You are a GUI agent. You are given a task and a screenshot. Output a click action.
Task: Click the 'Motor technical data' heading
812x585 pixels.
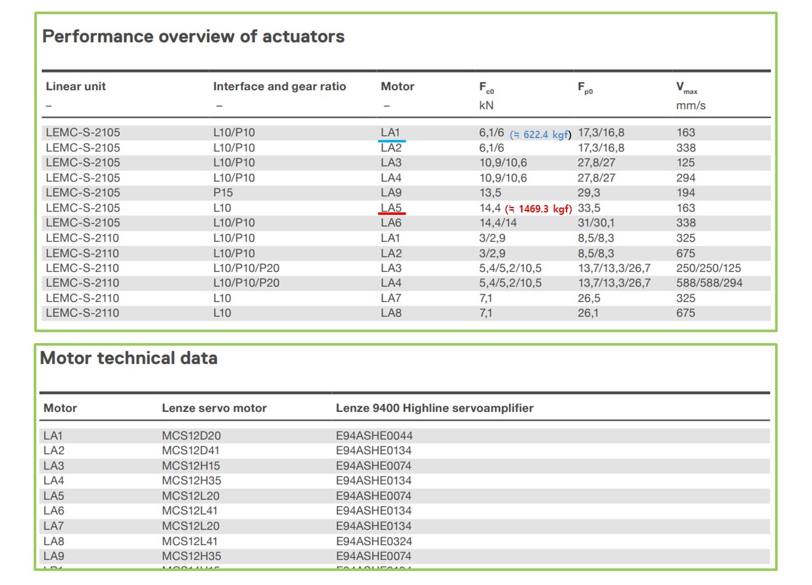129,358
